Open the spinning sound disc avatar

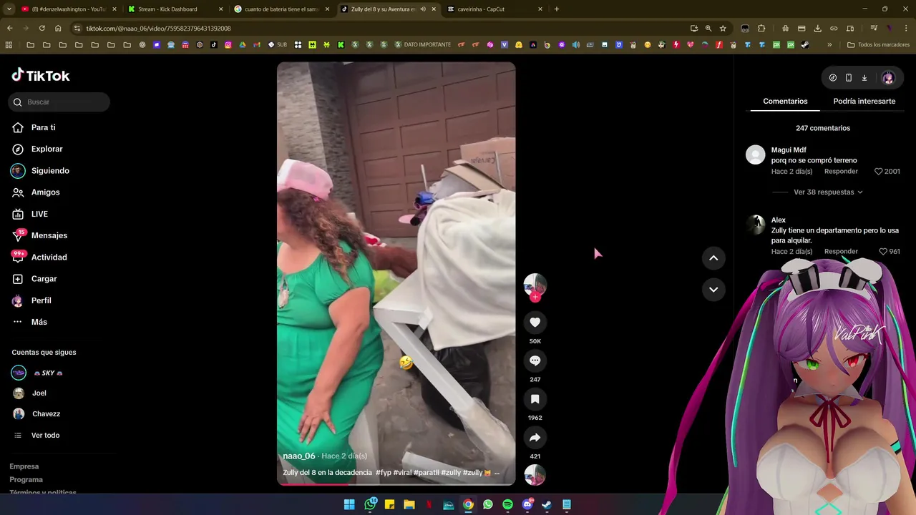535,475
